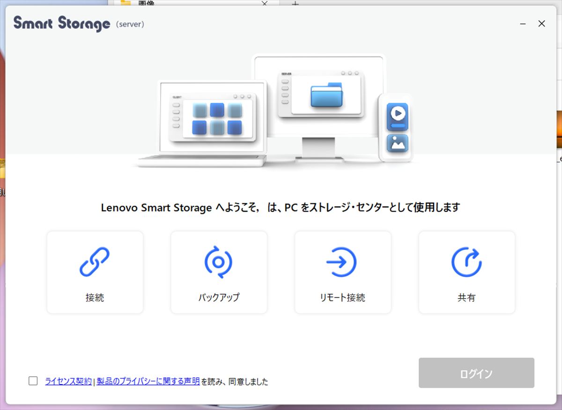Close the 画像 tab in File Explorer

pyautogui.click(x=265, y=3)
